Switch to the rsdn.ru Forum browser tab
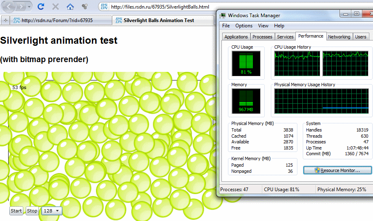This screenshot has height=221, width=373. (x=57, y=20)
